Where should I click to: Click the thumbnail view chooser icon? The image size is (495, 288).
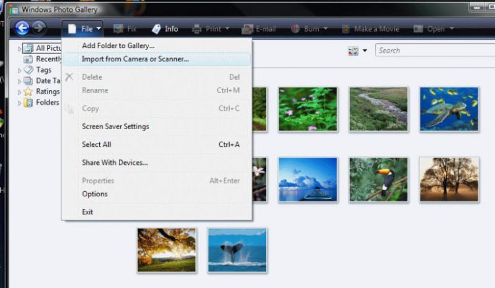[x=353, y=51]
